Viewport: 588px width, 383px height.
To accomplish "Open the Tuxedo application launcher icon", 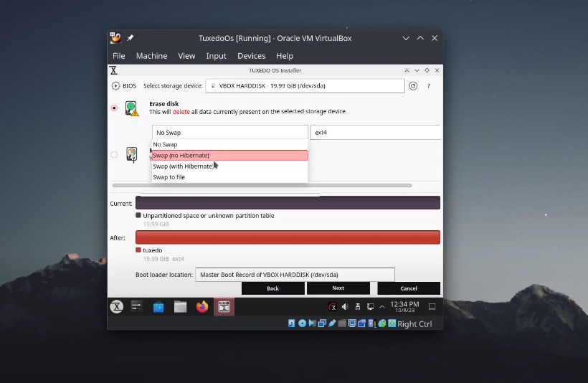I will (x=115, y=307).
